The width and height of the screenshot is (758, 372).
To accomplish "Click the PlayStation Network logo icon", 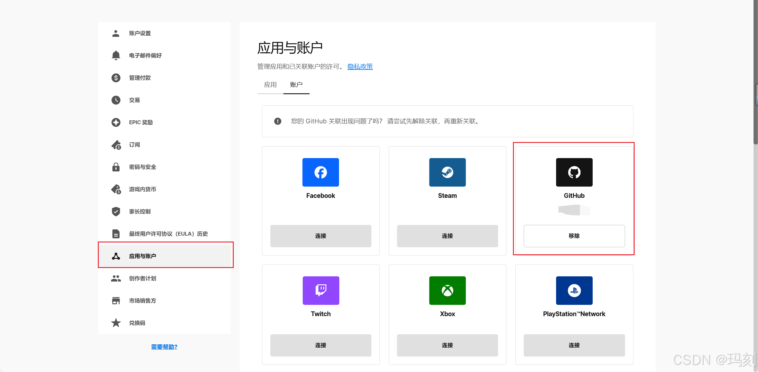I will pyautogui.click(x=574, y=290).
